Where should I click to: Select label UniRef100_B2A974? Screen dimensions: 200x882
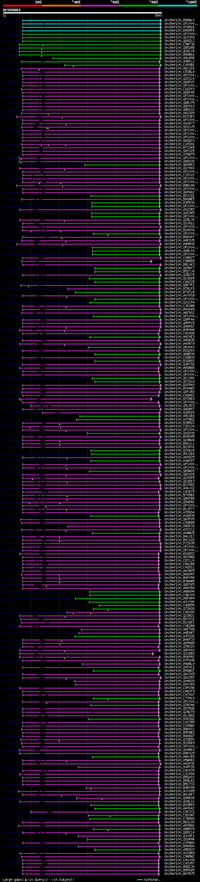coord(179,230)
